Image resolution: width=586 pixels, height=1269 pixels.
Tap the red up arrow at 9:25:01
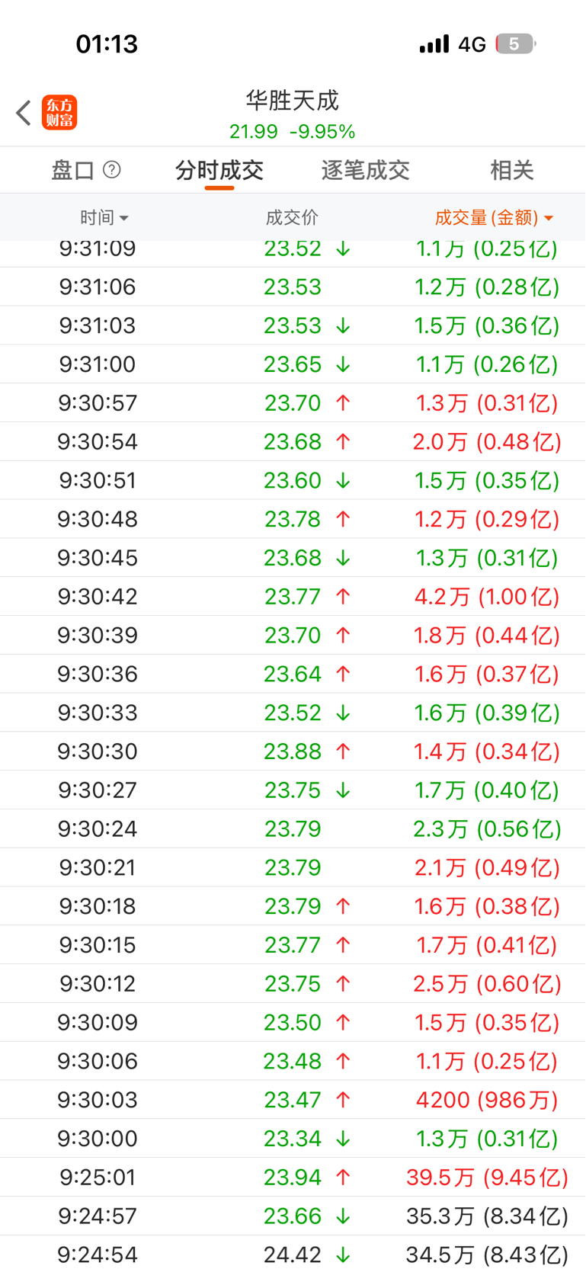[344, 1177]
